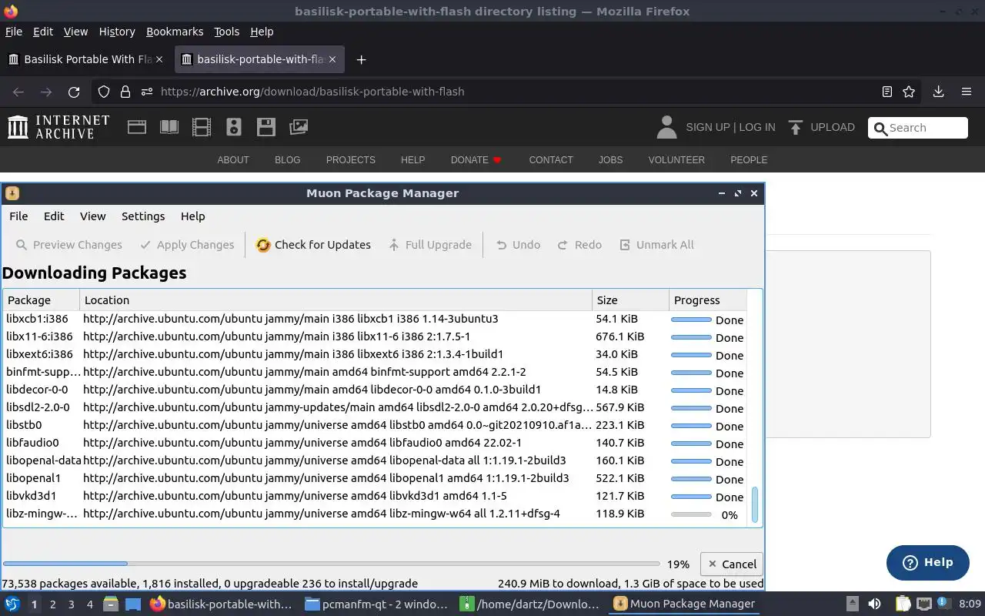The width and height of the screenshot is (985, 616).
Task: Click the Archive Help chat button
Action: point(927,562)
